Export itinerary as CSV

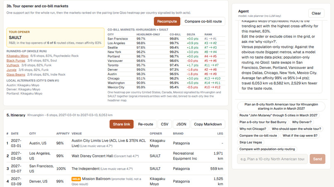(165, 124)
